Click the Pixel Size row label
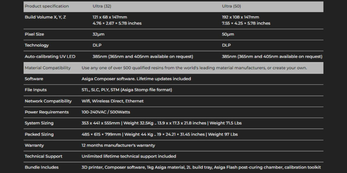Viewport: 347px width, 173px height. pyautogui.click(x=34, y=34)
